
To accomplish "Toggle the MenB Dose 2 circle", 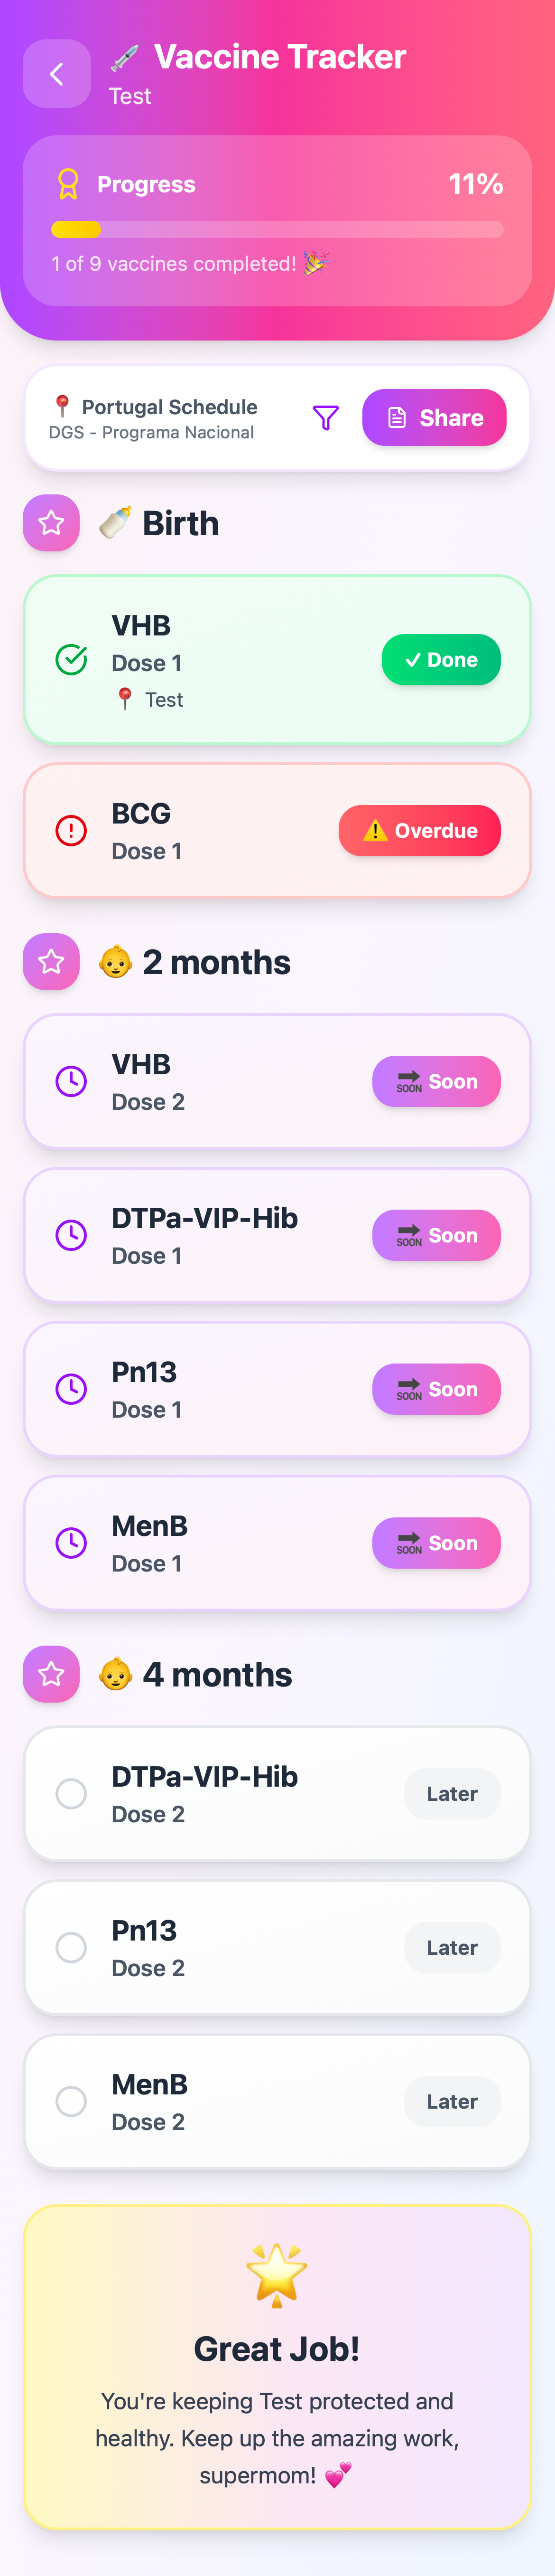I will click(x=71, y=2102).
